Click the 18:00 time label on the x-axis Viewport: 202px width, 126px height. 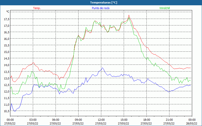point(146,120)
